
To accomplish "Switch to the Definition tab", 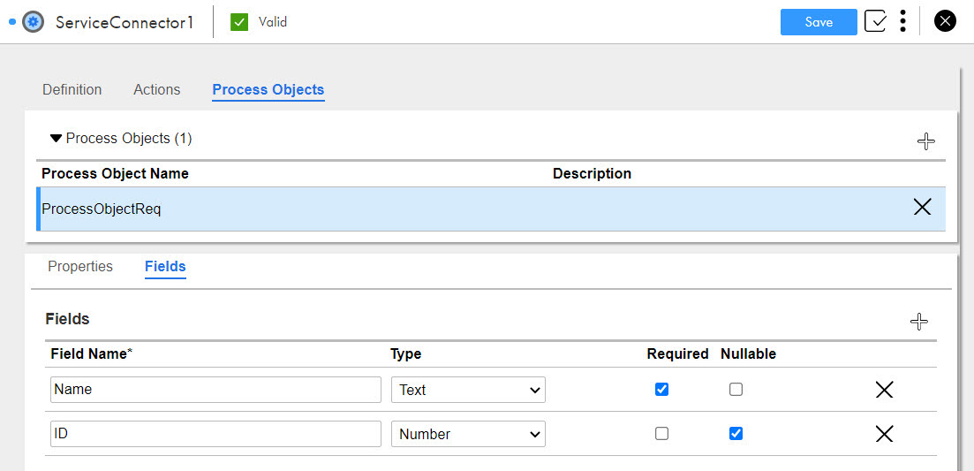I will pos(72,89).
